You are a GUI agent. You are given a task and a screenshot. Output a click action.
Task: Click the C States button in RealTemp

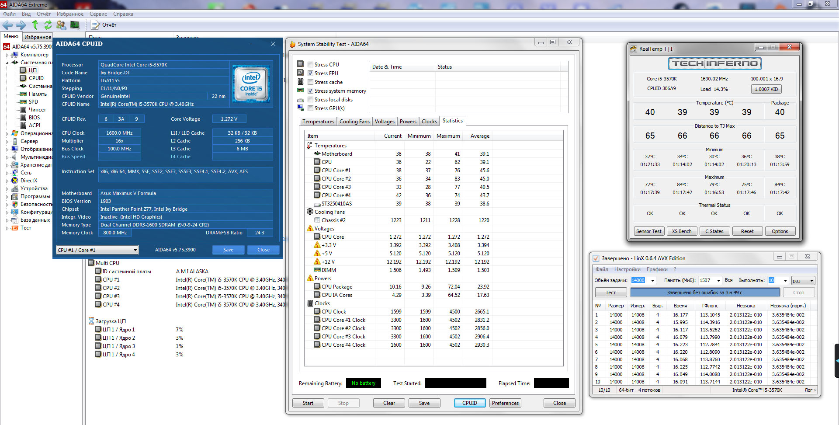(x=714, y=231)
